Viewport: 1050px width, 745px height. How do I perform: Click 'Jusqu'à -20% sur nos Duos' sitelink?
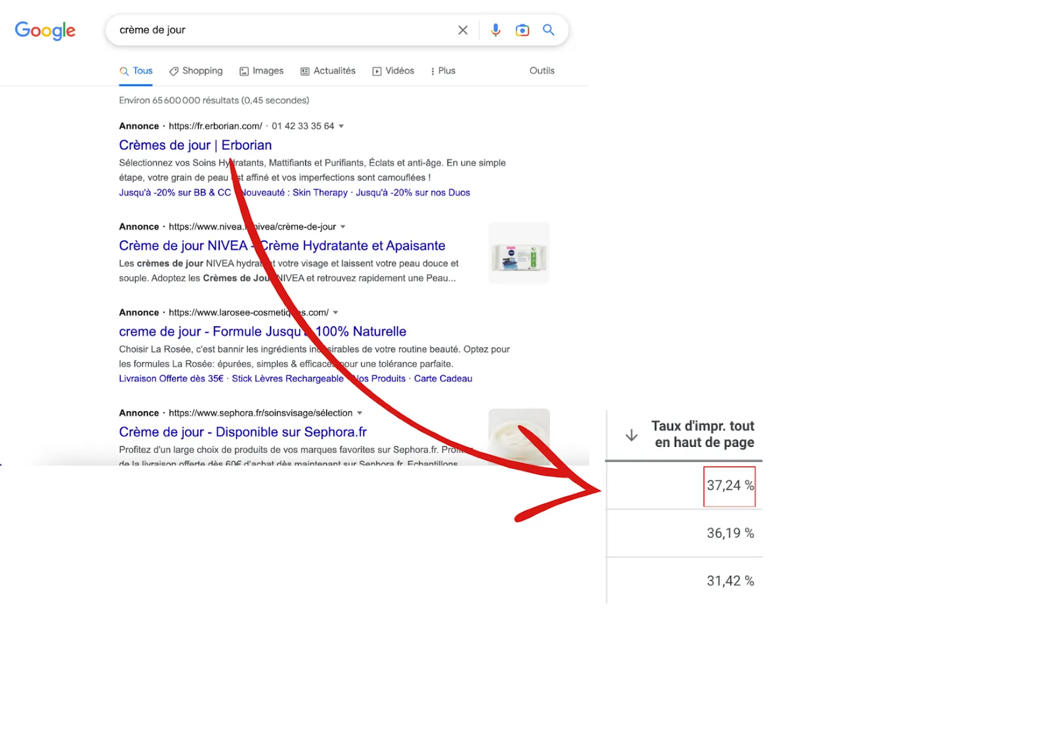coord(413,192)
